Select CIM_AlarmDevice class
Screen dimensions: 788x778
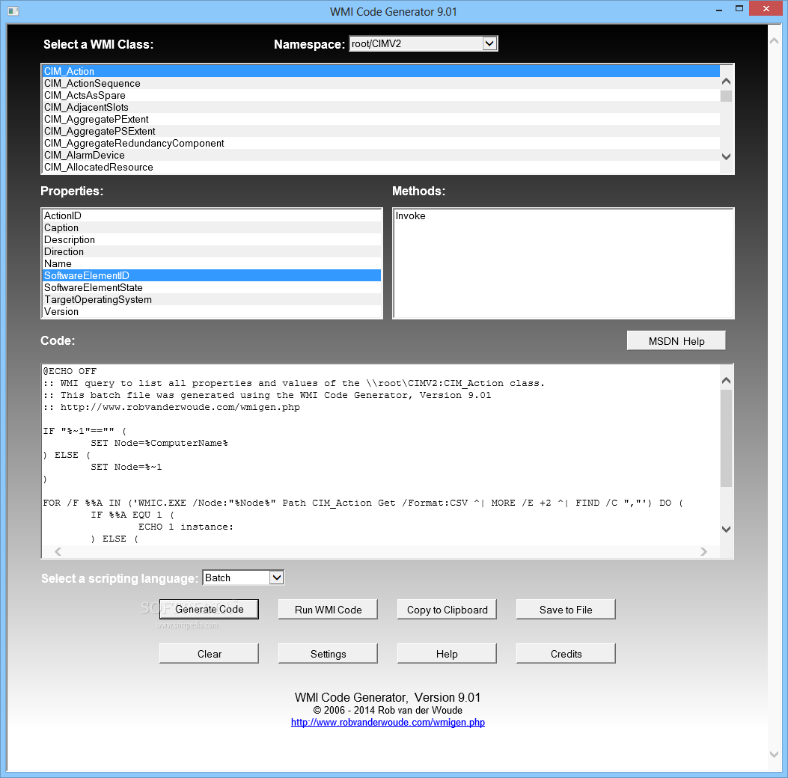(382, 155)
